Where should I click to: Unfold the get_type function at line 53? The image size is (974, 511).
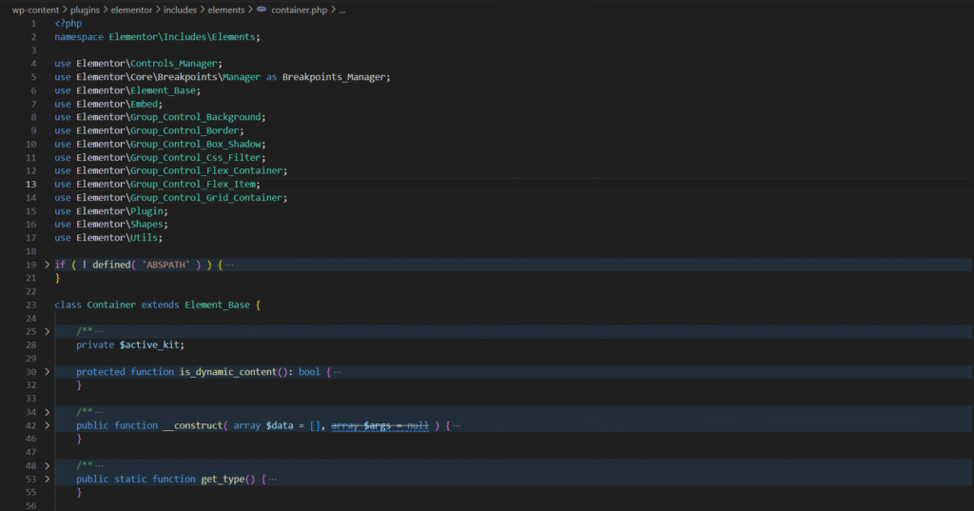coord(47,480)
